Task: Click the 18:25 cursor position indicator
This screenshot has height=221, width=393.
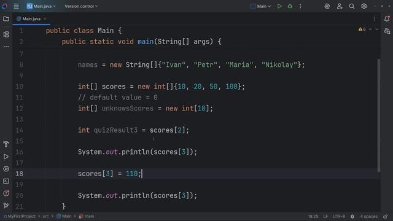Action: (x=313, y=216)
